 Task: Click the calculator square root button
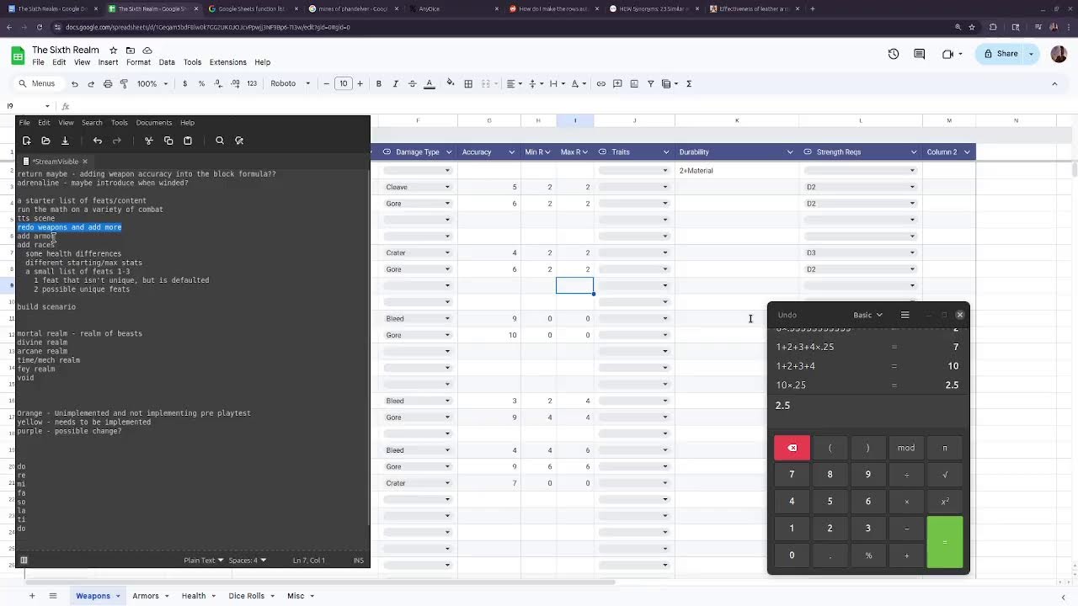944,475
